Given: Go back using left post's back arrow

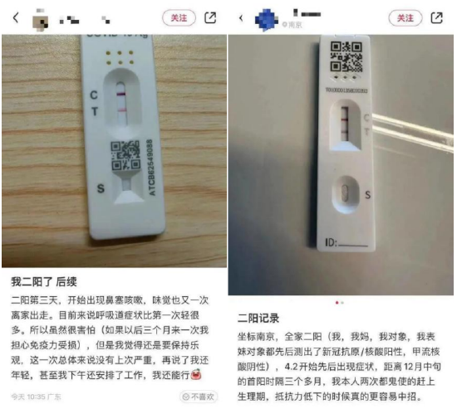Looking at the screenshot, I should (x=16, y=17).
